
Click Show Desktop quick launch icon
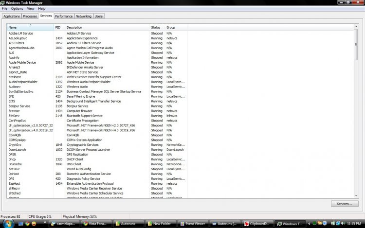tap(21, 224)
